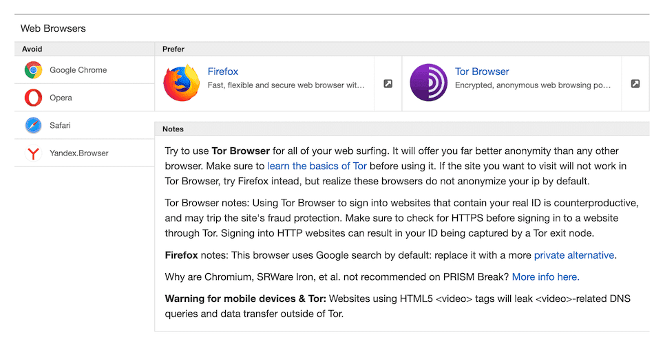654x337 pixels.
Task: Select Yandex.Browser text in Avoid list
Action: coord(79,153)
